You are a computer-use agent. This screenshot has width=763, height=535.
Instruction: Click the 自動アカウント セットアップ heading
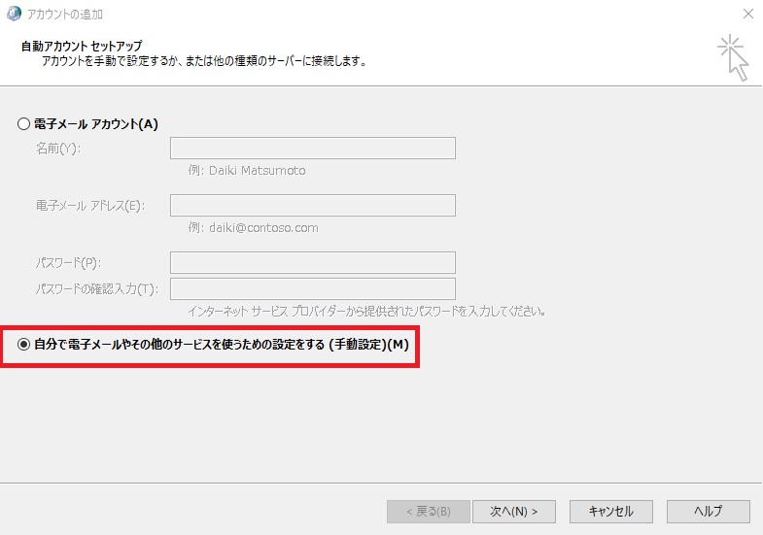click(82, 46)
